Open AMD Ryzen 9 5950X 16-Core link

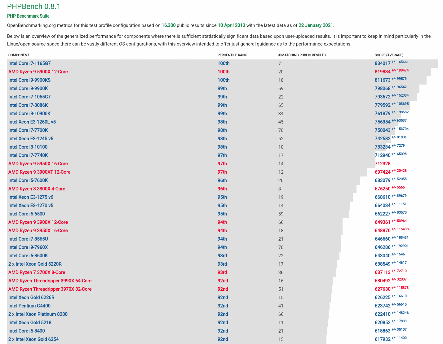(x=38, y=164)
